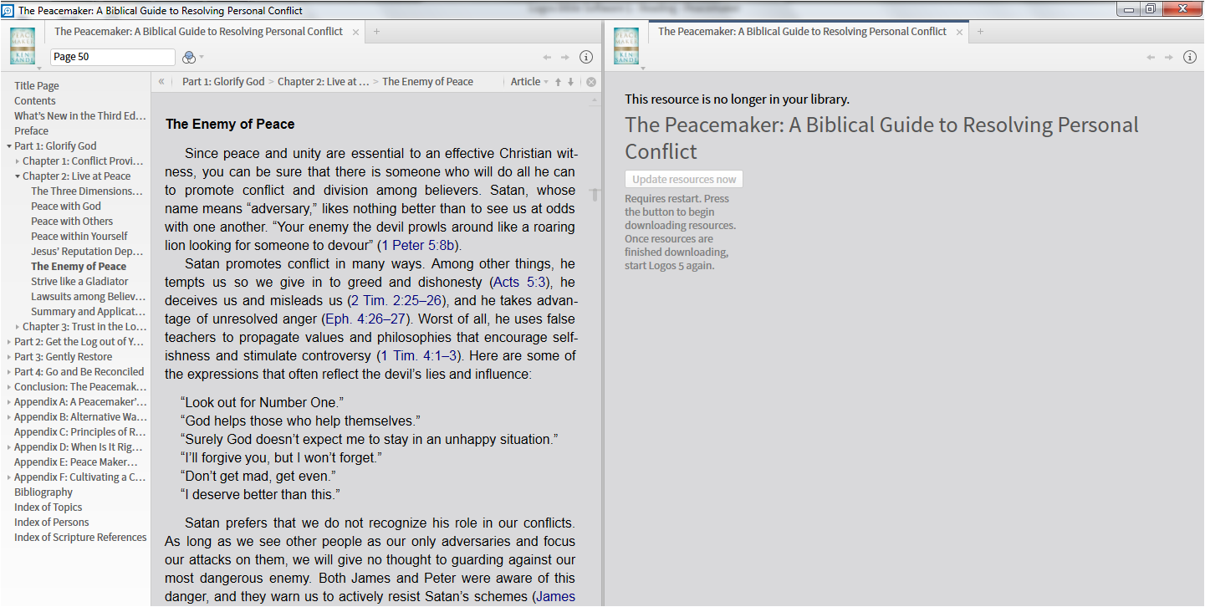Expand the Conclusion: The Peacemaker's node
Image resolution: width=1205 pixels, height=607 pixels.
(x=9, y=387)
